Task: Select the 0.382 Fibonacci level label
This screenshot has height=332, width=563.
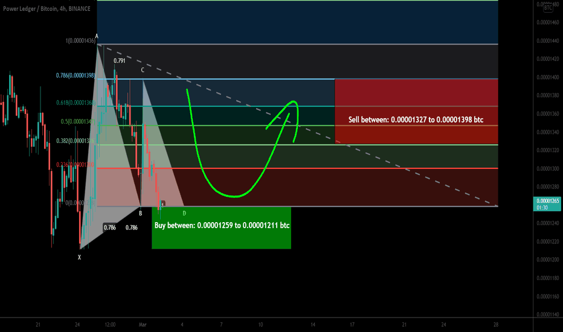Action: (76, 141)
